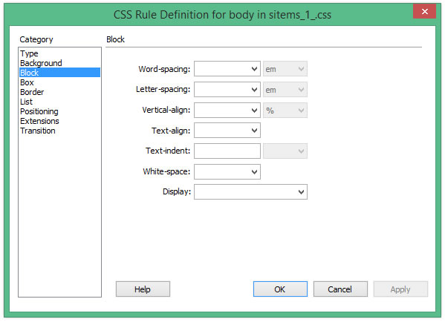Switch to the Border category

tap(32, 92)
